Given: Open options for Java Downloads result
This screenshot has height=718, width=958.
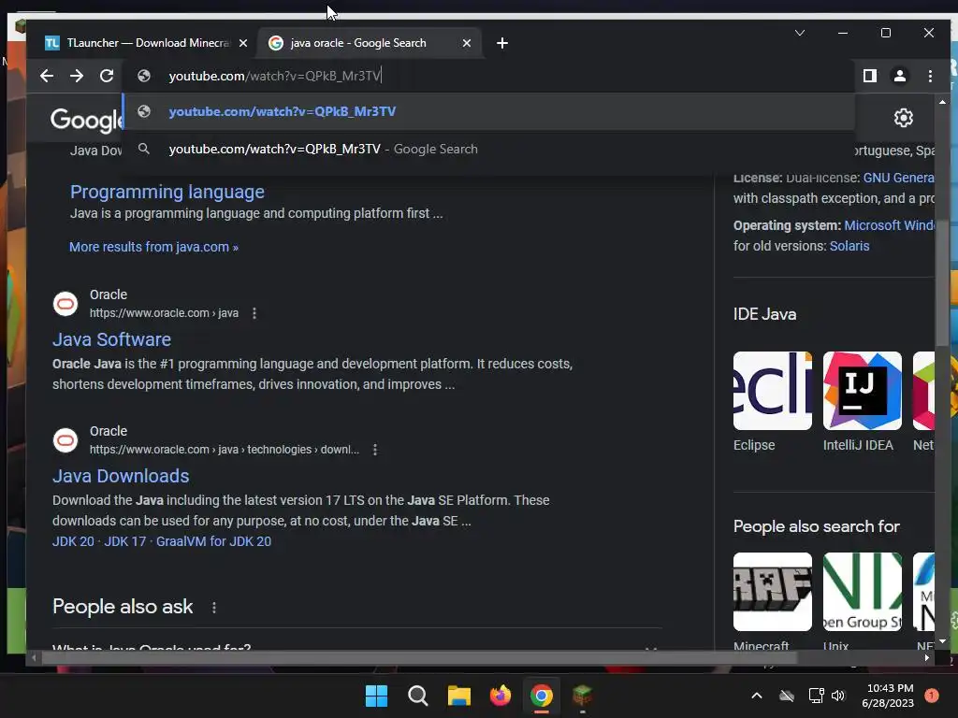Looking at the screenshot, I should (375, 450).
